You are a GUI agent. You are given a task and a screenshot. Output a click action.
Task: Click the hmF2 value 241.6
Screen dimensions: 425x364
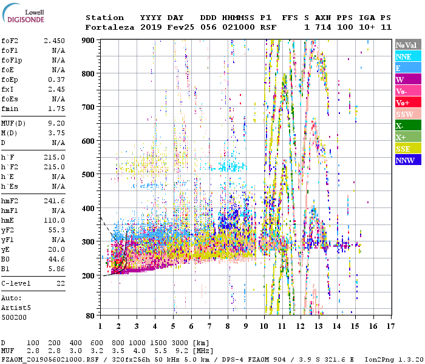coord(55,201)
